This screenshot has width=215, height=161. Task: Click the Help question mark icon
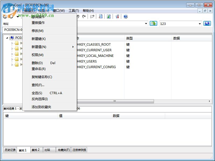pyautogui.click(x=125, y=16)
